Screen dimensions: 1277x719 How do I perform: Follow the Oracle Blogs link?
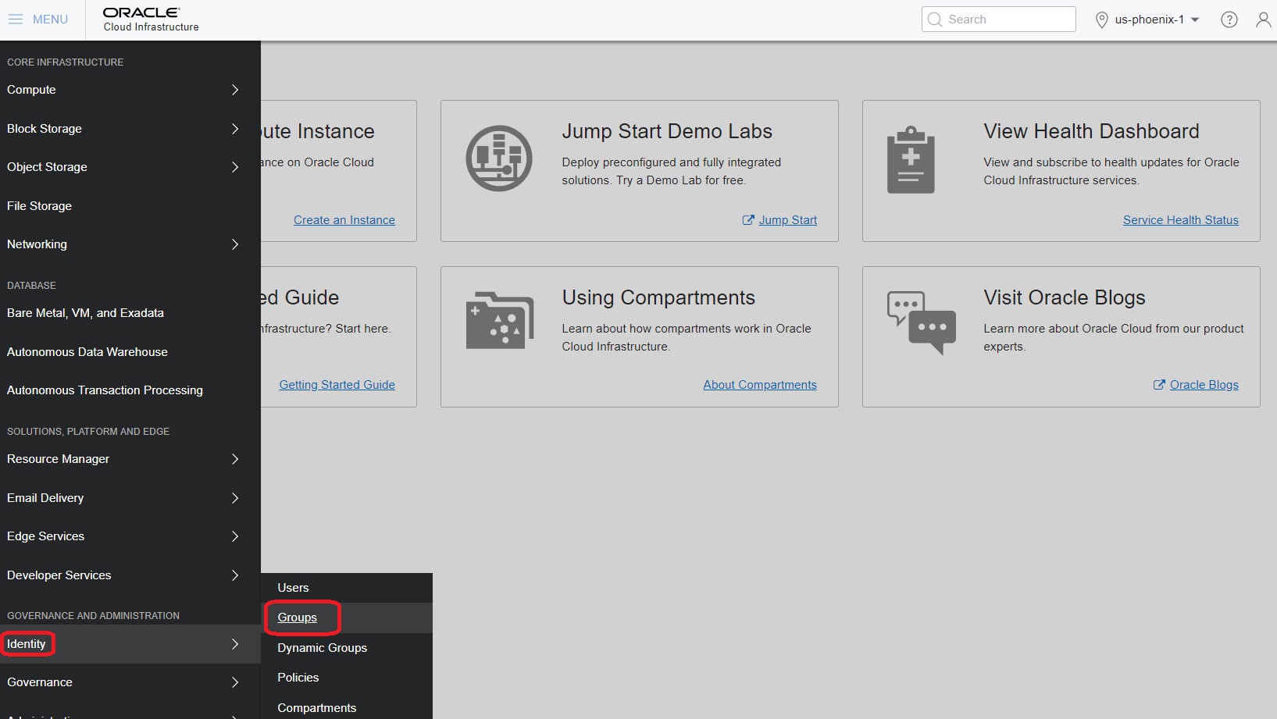(1204, 385)
